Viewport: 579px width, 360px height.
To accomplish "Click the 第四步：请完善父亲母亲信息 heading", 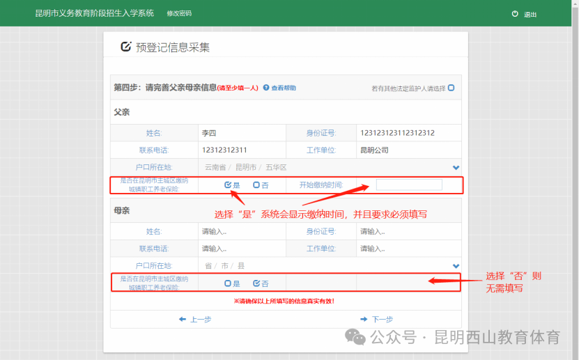I will point(165,88).
